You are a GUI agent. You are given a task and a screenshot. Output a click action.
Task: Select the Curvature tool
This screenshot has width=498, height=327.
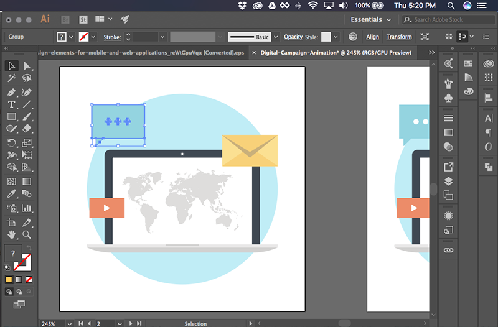27,92
